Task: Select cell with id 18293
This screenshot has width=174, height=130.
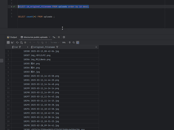Action: pyautogui.click(x=21, y=113)
